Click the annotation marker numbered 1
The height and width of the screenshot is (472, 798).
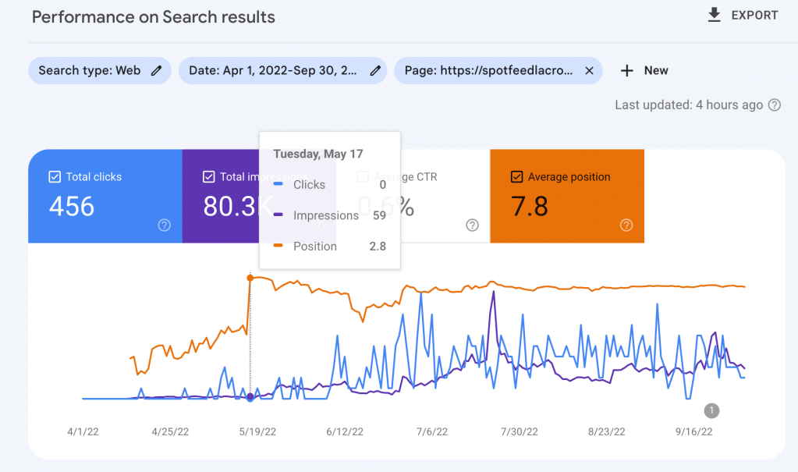711,410
